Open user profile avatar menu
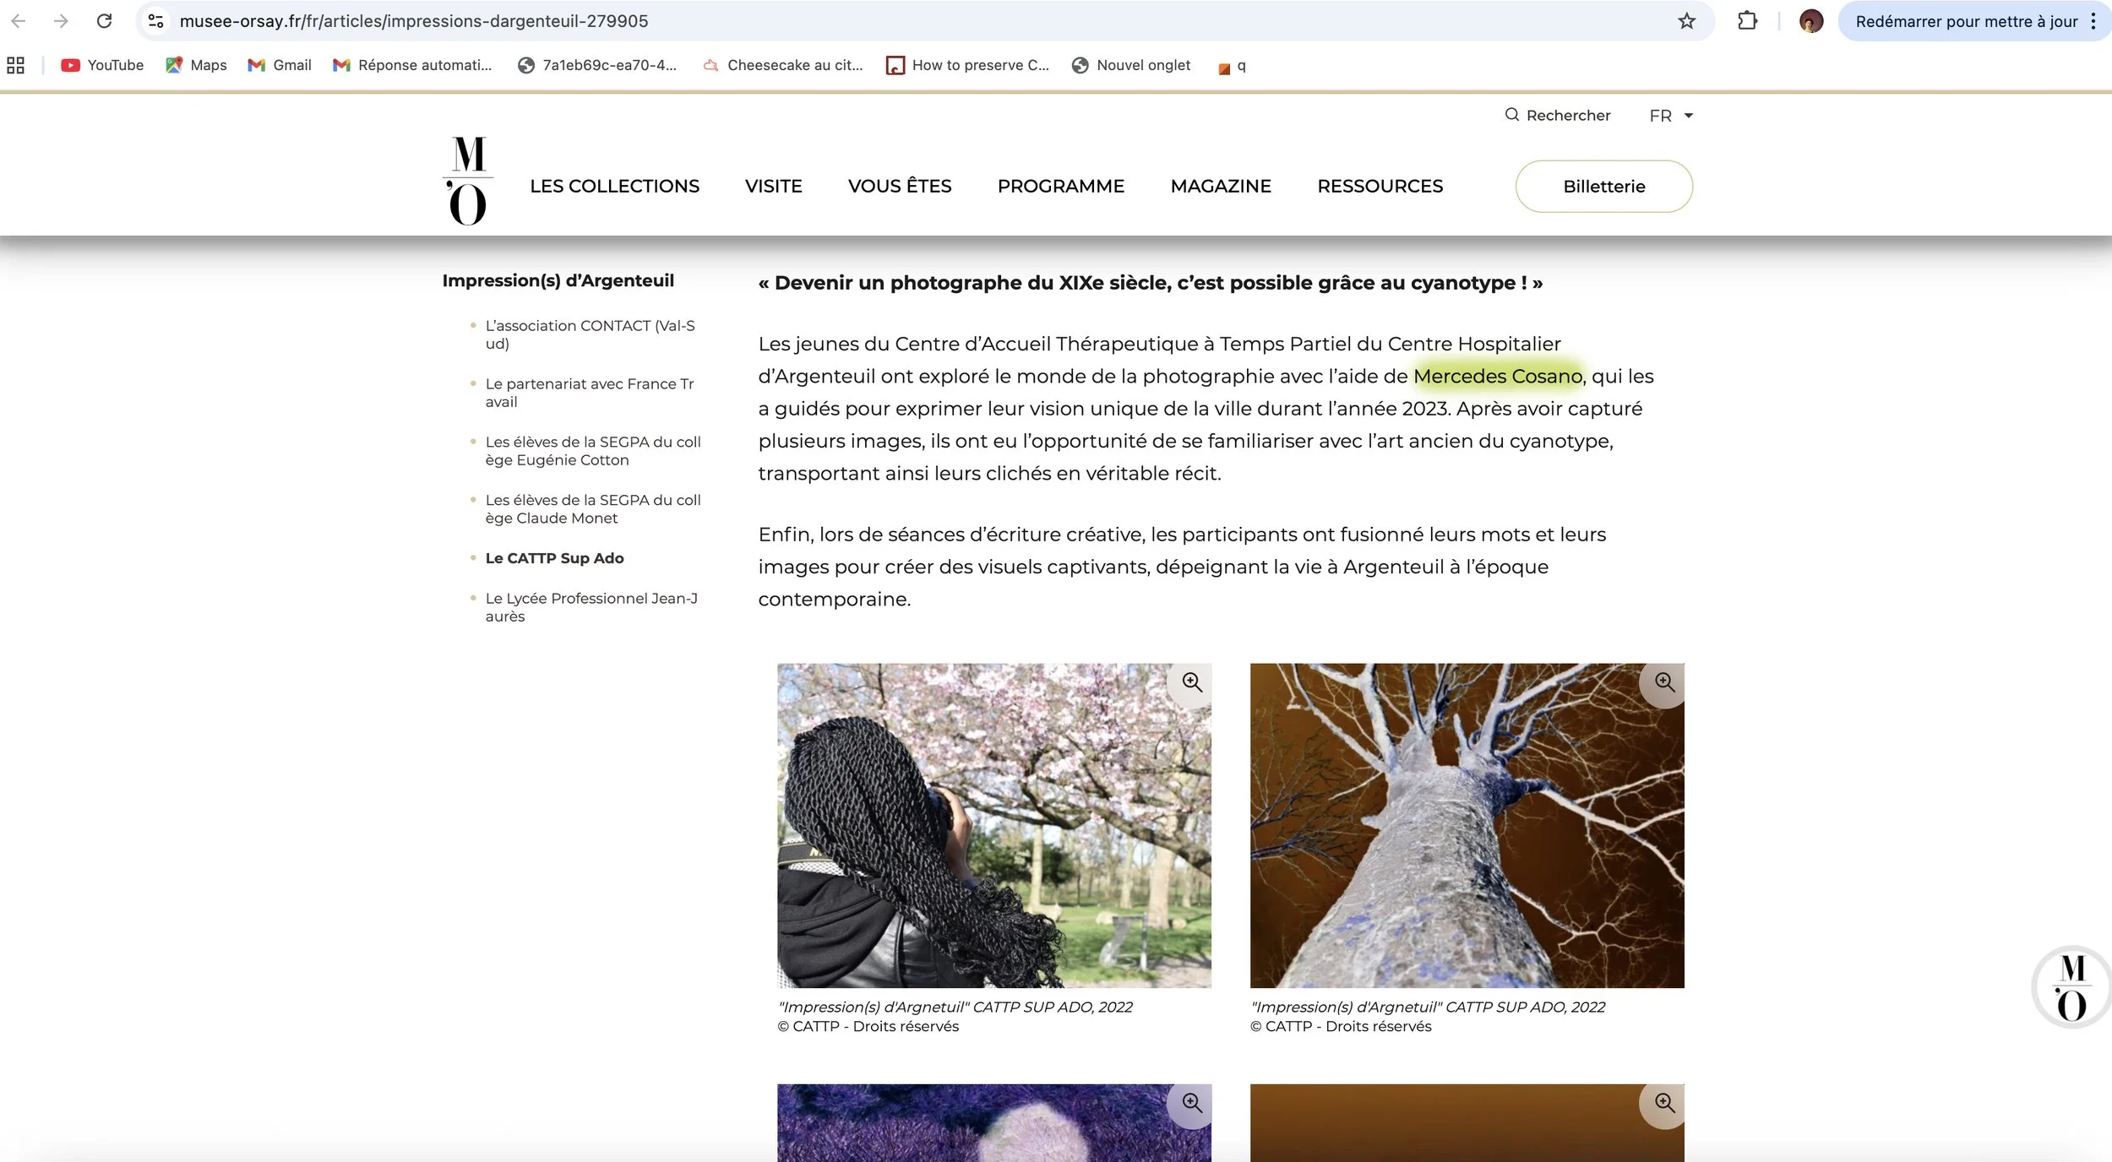Image resolution: width=2112 pixels, height=1162 pixels. [x=1810, y=21]
